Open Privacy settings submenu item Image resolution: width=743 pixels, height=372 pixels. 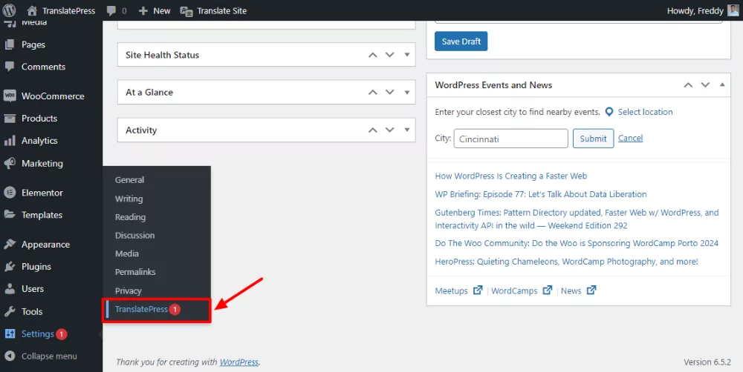pos(129,290)
